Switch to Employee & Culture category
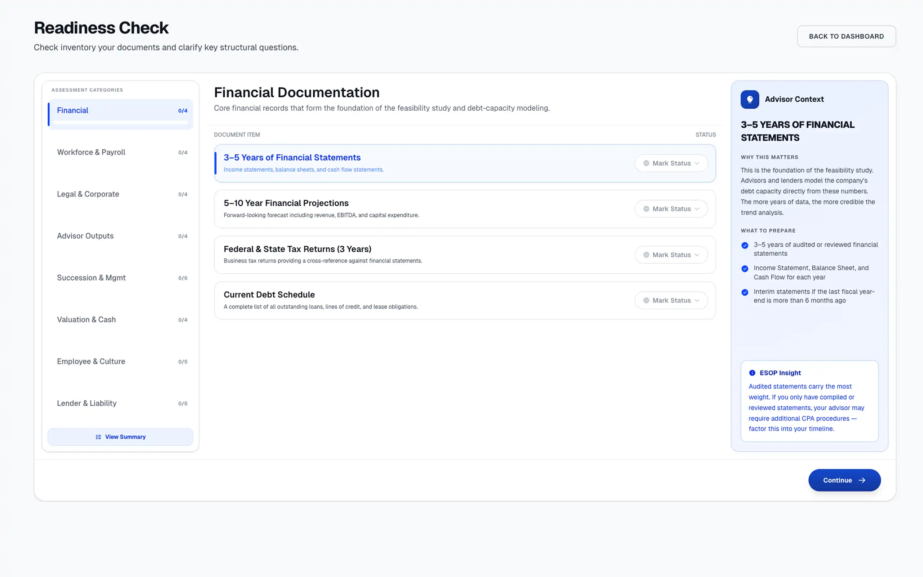 120,361
